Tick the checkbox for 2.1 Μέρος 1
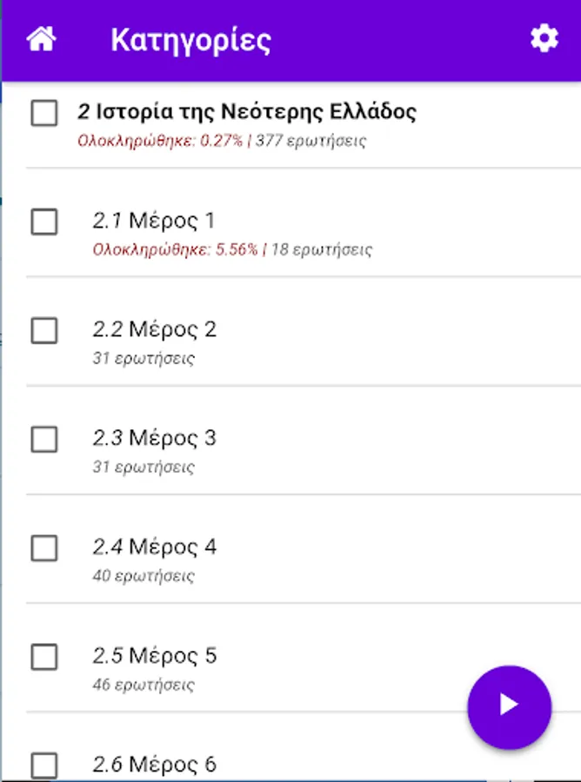581x782 pixels. (44, 222)
